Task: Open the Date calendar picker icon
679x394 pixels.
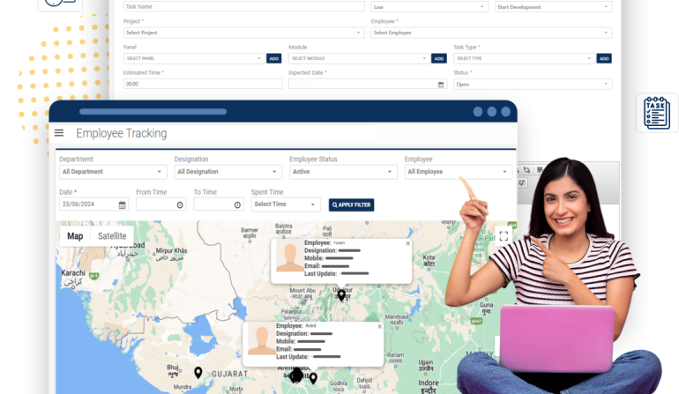Action: pos(122,204)
